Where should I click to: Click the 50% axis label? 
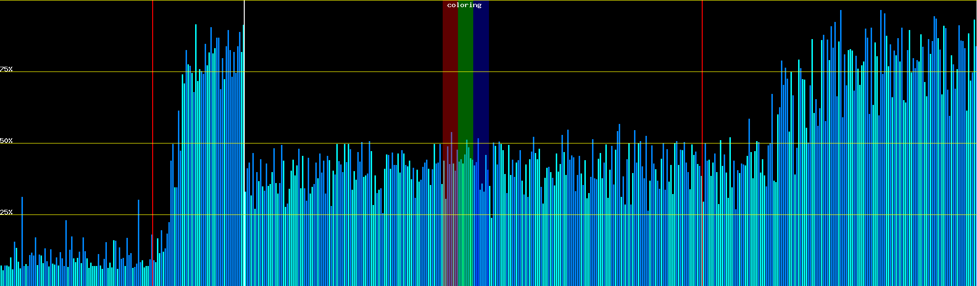point(6,141)
